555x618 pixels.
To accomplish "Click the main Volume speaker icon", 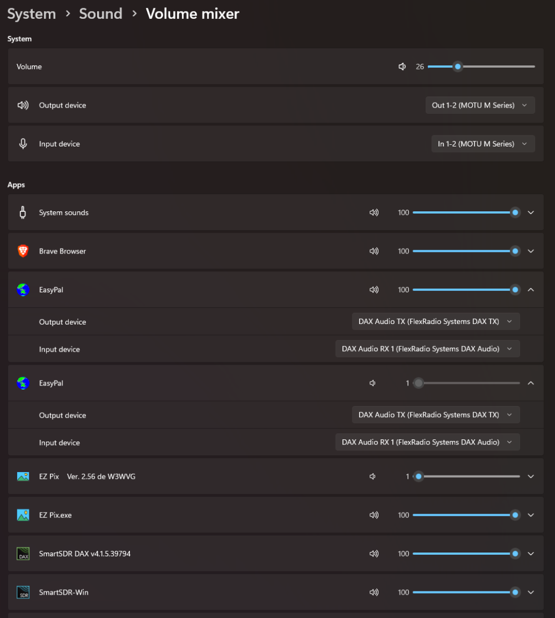I will (x=402, y=67).
